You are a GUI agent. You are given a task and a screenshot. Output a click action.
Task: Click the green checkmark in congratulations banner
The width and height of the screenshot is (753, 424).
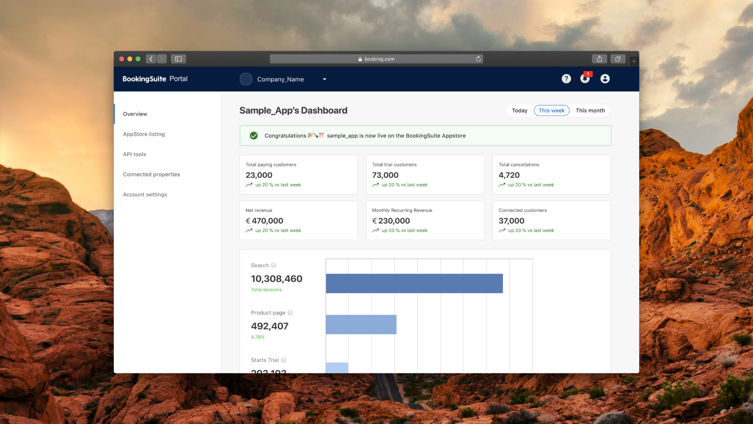[254, 136]
